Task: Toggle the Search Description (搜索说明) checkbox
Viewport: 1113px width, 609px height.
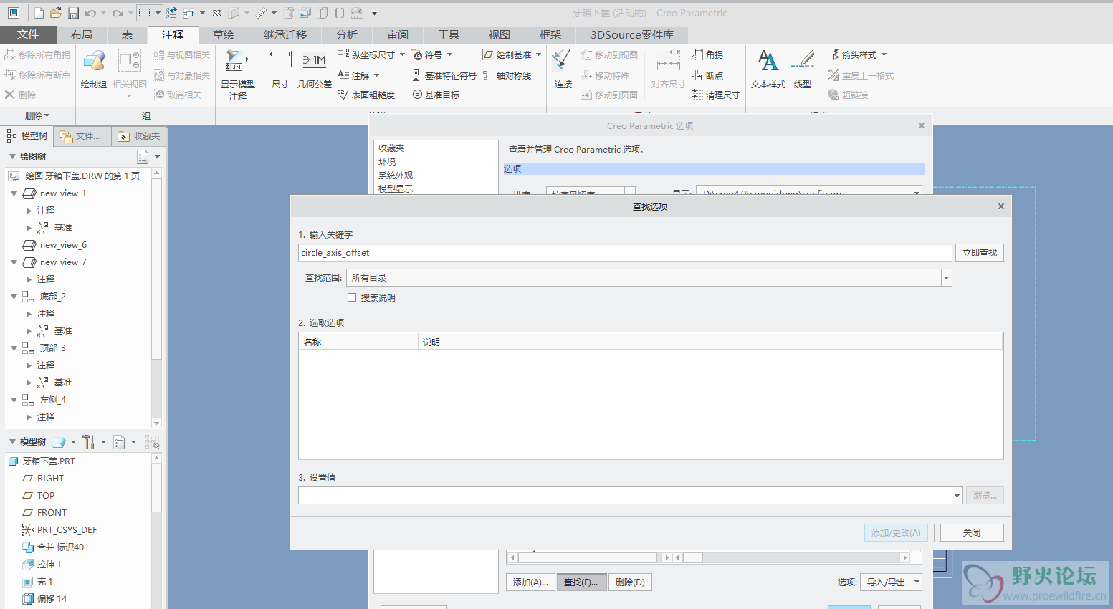Action: pos(352,297)
